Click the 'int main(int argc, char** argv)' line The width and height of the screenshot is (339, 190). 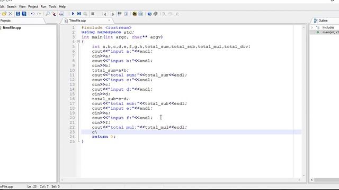pyautogui.click(x=122, y=37)
